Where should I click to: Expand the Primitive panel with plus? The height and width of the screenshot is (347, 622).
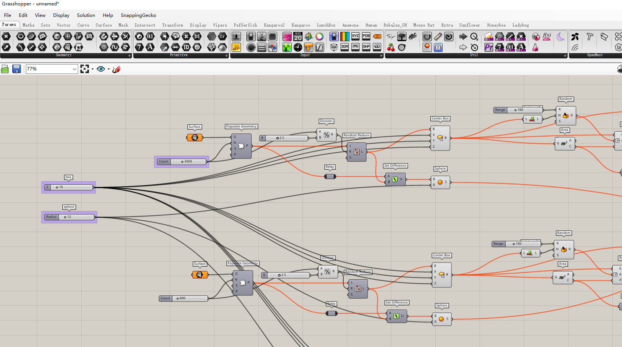(x=227, y=55)
